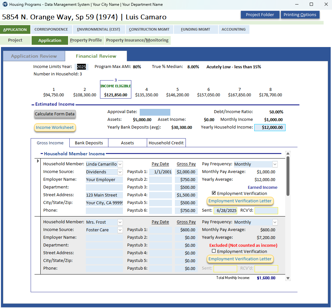Click the Sent date field 6/28/2025
The height and width of the screenshot is (308, 332).
(225, 211)
